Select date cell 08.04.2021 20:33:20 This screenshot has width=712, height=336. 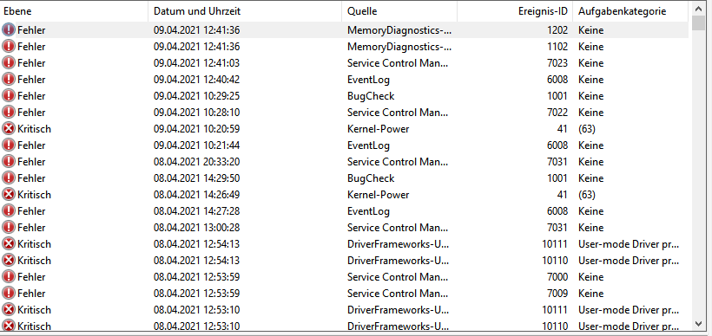pyautogui.click(x=196, y=162)
